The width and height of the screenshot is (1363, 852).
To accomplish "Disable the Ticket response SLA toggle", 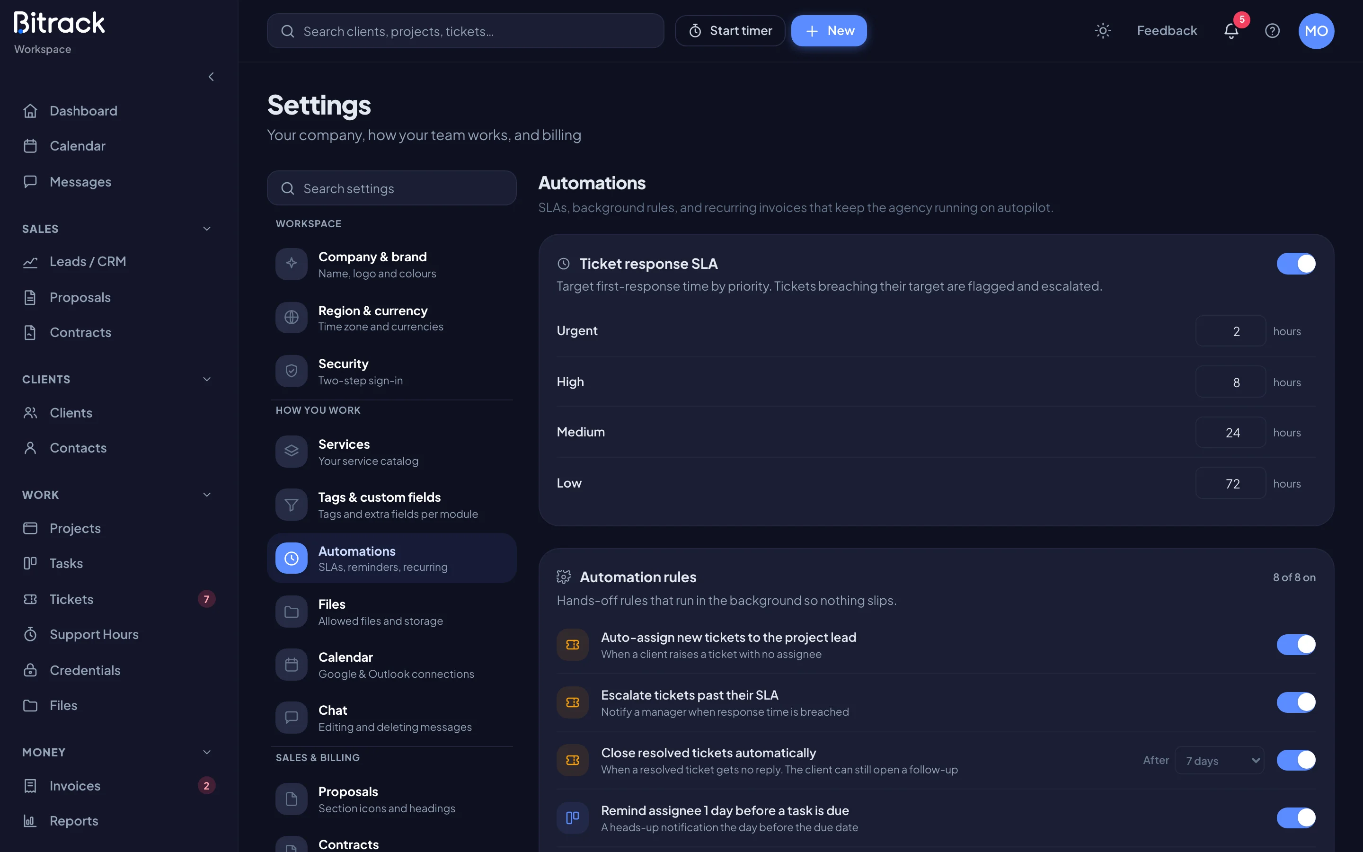I will [1295, 264].
